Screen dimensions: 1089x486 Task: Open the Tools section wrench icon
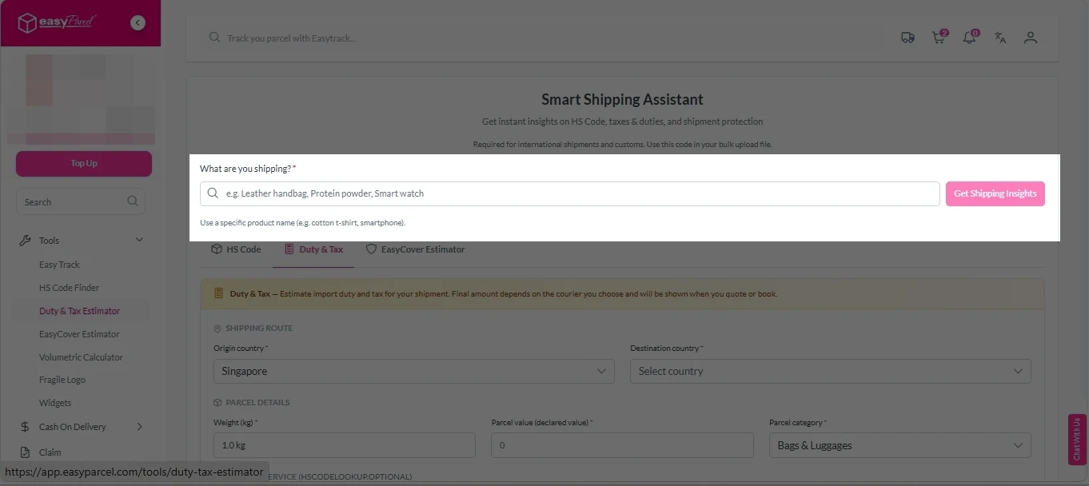(x=26, y=240)
